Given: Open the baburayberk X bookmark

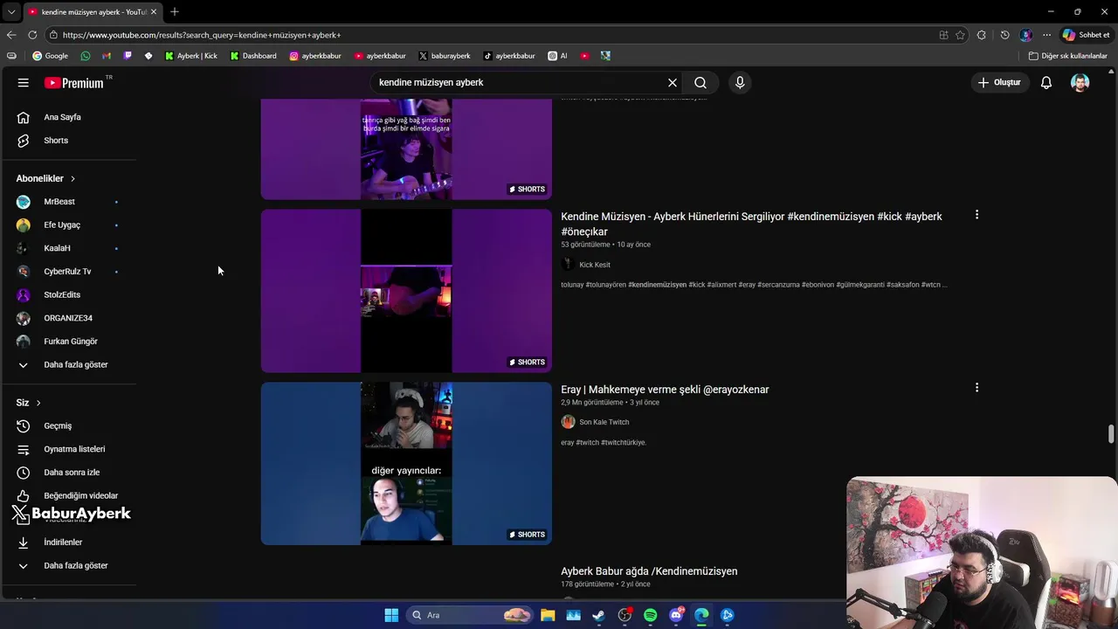Looking at the screenshot, I should pyautogui.click(x=445, y=56).
